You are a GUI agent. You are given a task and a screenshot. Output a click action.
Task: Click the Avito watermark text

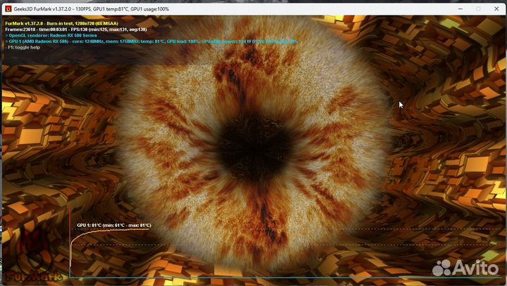pyautogui.click(x=477, y=268)
